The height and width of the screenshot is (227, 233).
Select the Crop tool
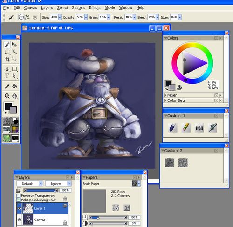7,59
